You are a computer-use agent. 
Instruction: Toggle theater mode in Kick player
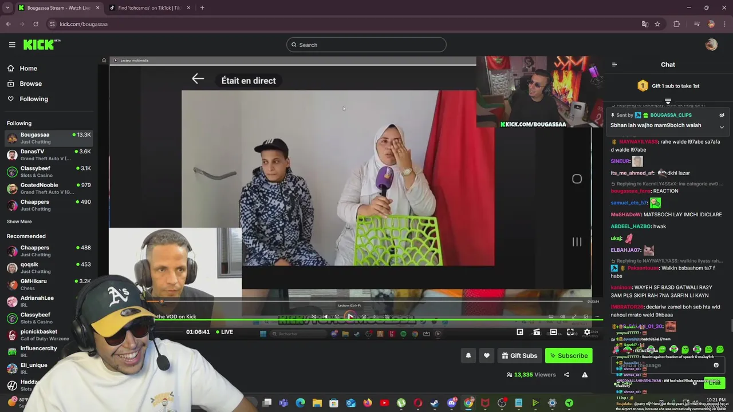(553, 332)
